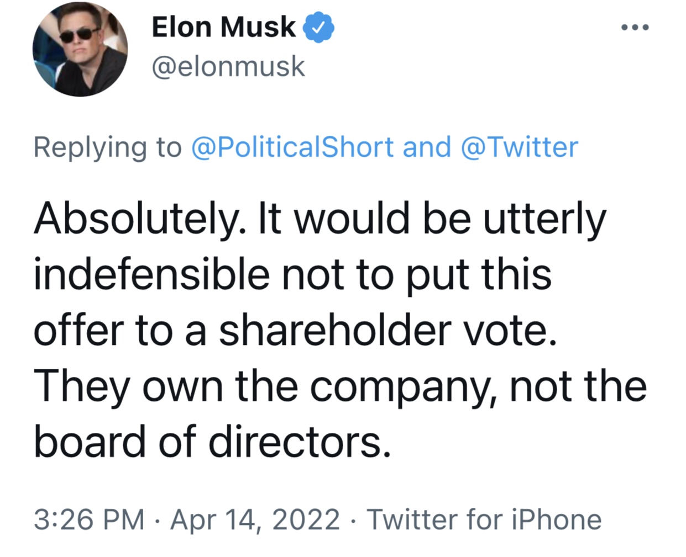Click the word "and" between mentions

[427, 147]
